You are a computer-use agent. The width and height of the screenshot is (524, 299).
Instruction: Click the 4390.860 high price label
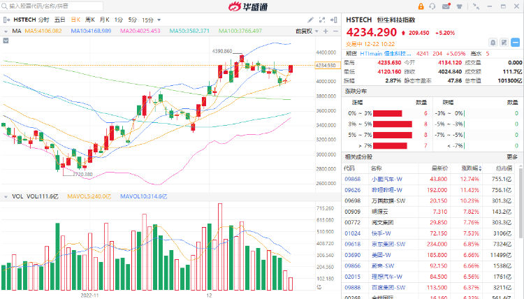[x=222, y=51]
